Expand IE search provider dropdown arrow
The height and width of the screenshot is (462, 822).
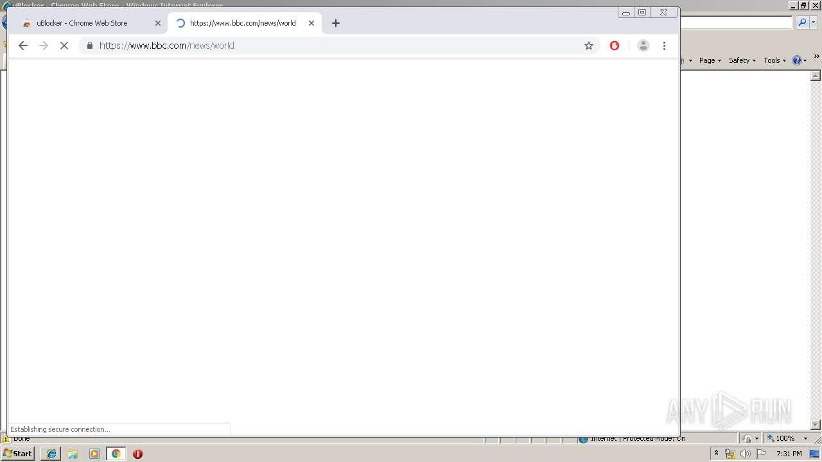(814, 22)
